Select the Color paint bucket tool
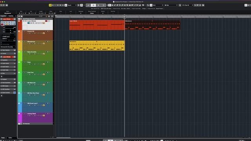251x141 pixels. [x=140, y=5]
